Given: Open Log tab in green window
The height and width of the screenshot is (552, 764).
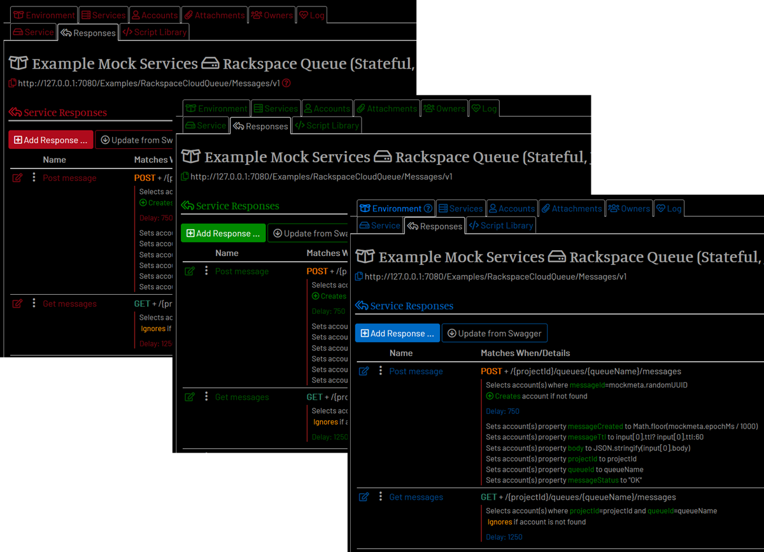Looking at the screenshot, I should (484, 108).
